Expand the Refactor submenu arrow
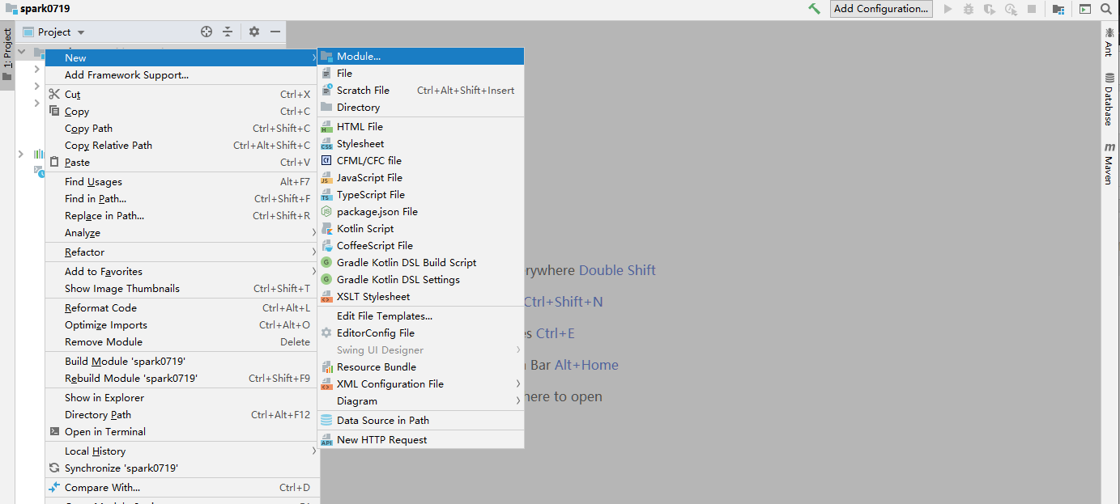Viewport: 1120px width, 504px height. click(x=313, y=252)
